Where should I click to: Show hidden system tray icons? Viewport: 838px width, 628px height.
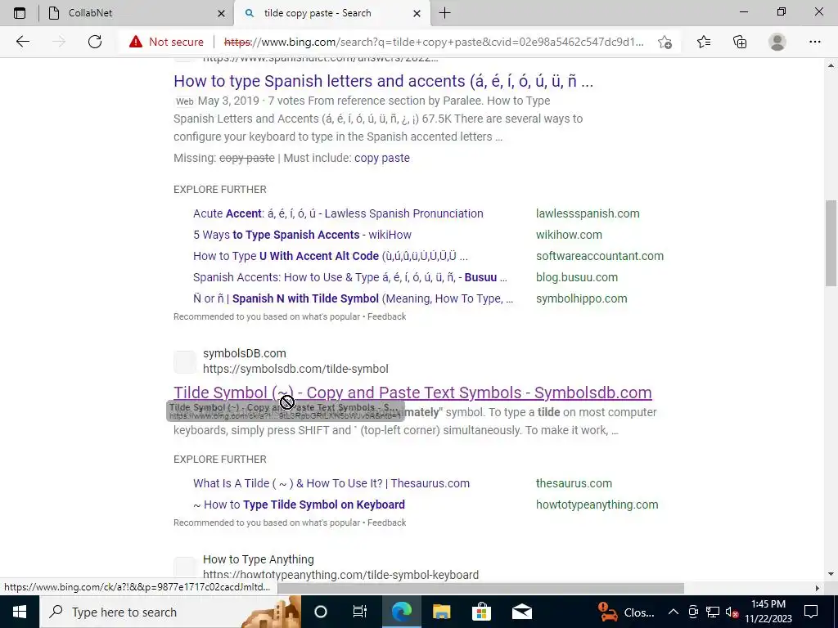(x=674, y=612)
